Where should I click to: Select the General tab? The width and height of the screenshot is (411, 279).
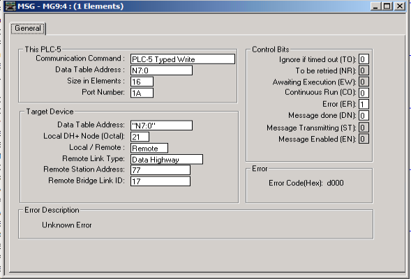point(28,29)
